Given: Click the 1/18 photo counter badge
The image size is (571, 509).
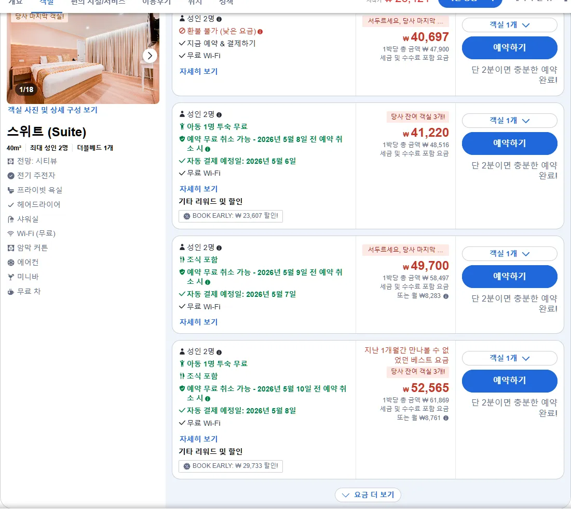Looking at the screenshot, I should pos(26,89).
